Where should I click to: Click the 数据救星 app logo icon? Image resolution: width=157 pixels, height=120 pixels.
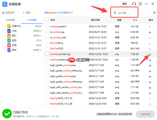point(5,4)
